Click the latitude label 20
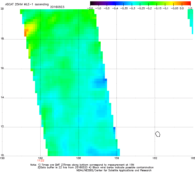 2,8
